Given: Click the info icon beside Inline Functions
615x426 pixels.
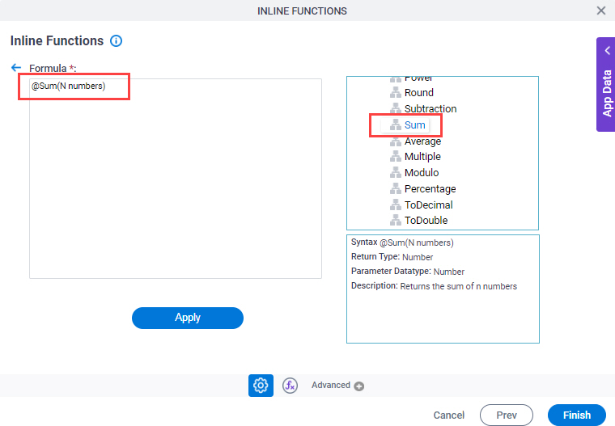Looking at the screenshot, I should coord(116,40).
